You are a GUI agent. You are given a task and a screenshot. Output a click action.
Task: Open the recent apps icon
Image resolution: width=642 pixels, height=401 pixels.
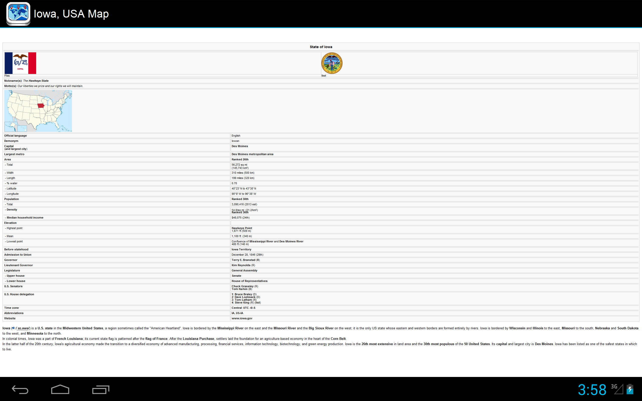pos(101,389)
